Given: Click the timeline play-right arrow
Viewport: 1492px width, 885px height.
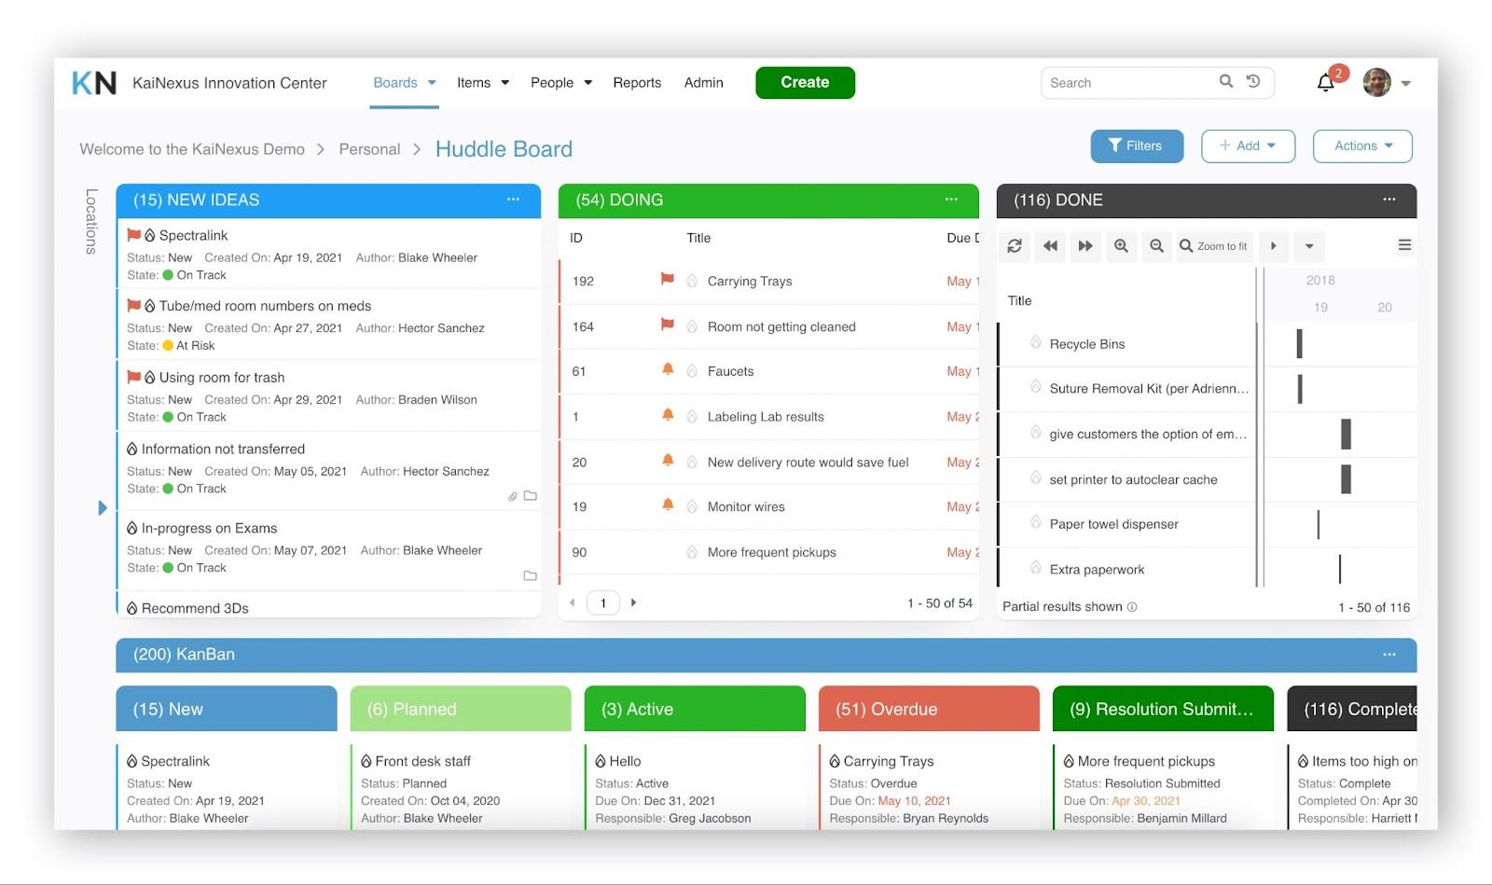Looking at the screenshot, I should (1273, 246).
